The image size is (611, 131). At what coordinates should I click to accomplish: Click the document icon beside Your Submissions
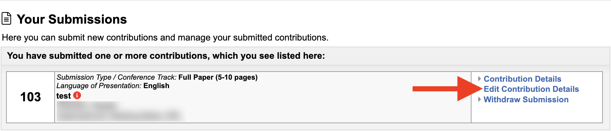pos(6,19)
